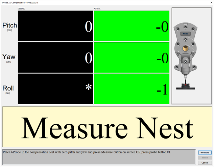Click the Measure Nest instruction banner

click(107, 127)
